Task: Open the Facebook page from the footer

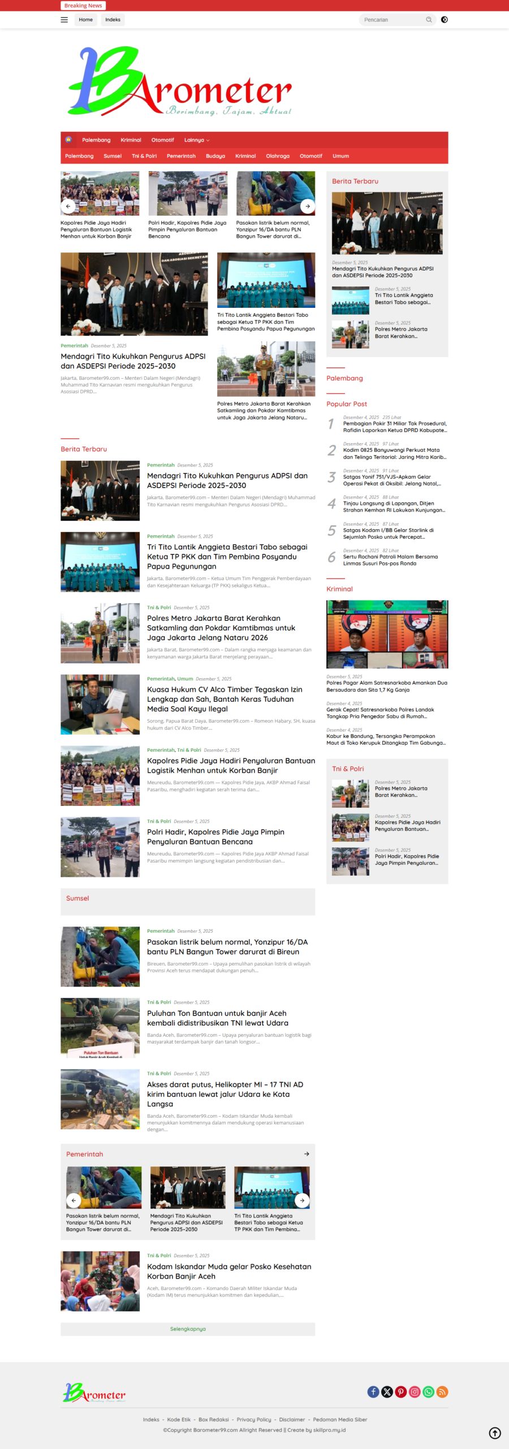Action: pyautogui.click(x=373, y=1392)
